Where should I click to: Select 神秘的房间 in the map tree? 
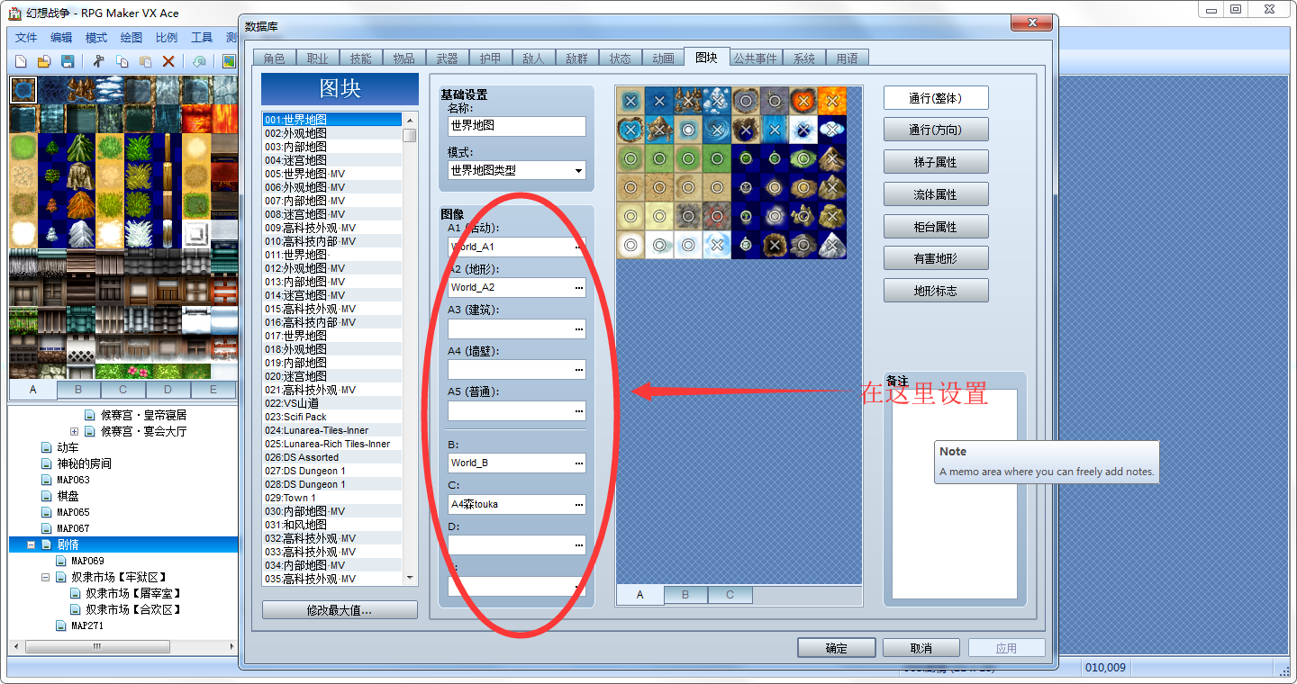(x=85, y=464)
